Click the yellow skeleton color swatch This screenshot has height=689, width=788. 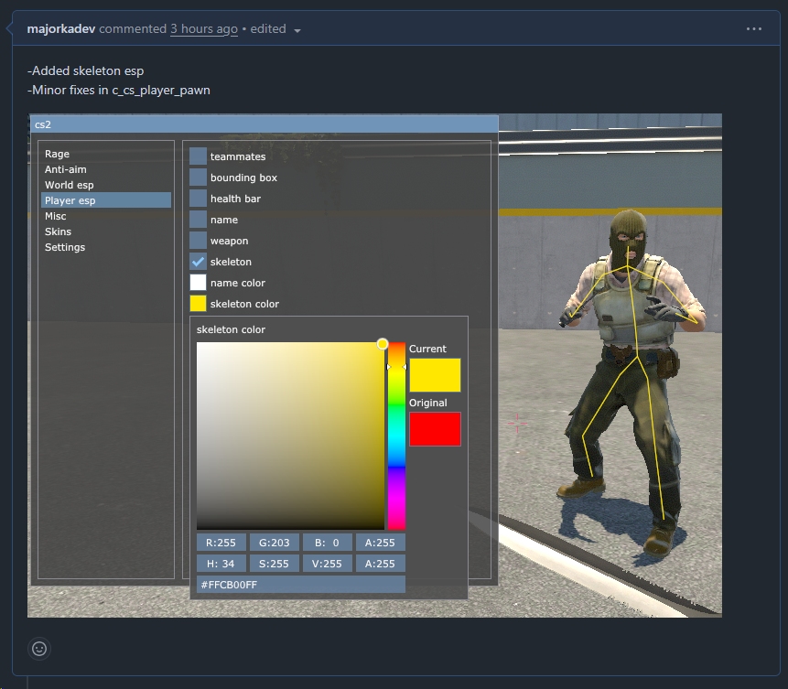199,304
